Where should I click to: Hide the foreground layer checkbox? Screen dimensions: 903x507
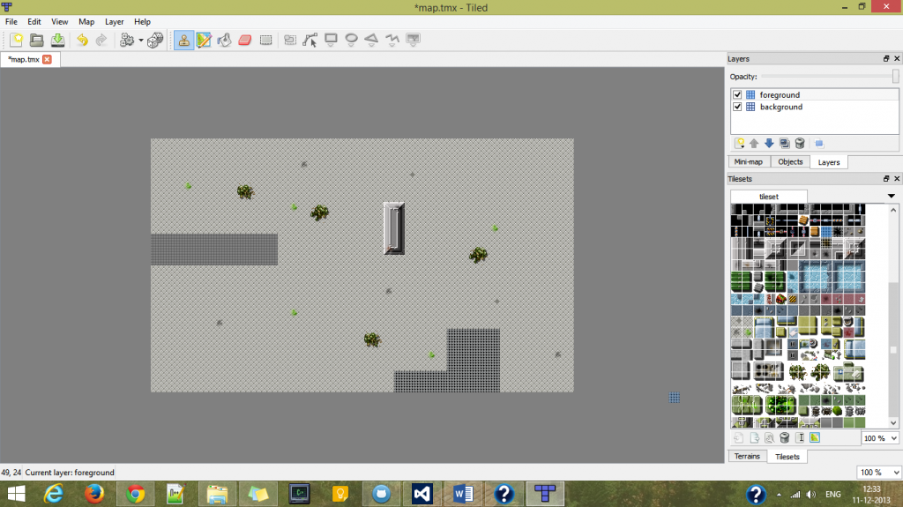tap(737, 94)
